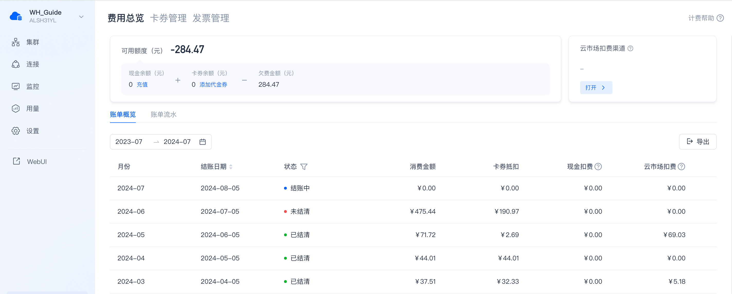Click the start month field 2023-07

point(129,142)
